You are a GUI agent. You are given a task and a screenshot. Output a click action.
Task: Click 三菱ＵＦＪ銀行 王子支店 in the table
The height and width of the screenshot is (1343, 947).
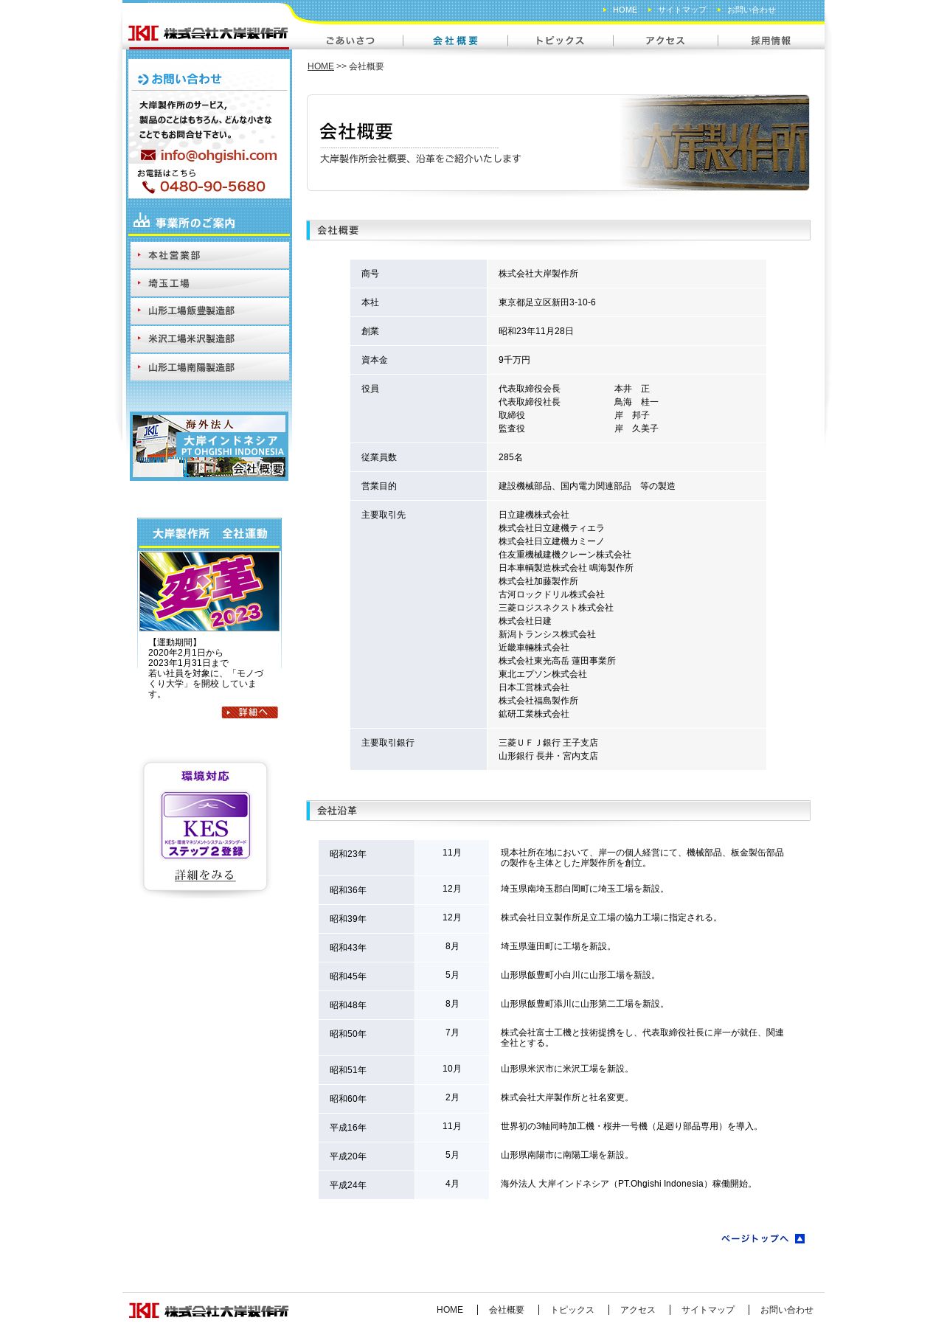coord(548,743)
